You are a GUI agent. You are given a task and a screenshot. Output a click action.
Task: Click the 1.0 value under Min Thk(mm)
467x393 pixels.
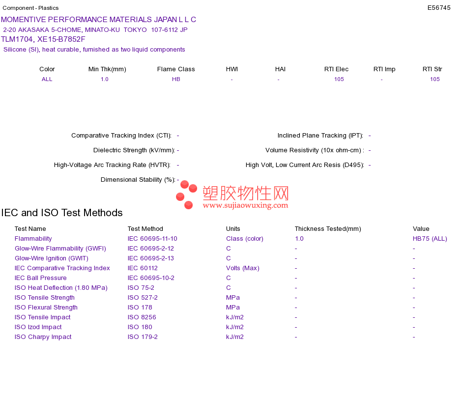(x=105, y=79)
